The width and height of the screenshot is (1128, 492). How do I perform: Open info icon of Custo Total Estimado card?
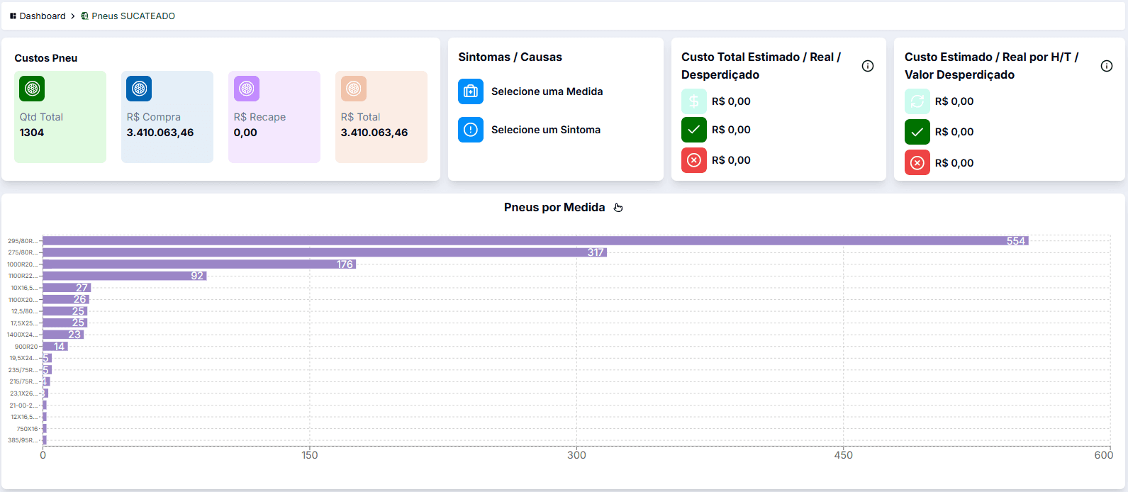point(868,66)
